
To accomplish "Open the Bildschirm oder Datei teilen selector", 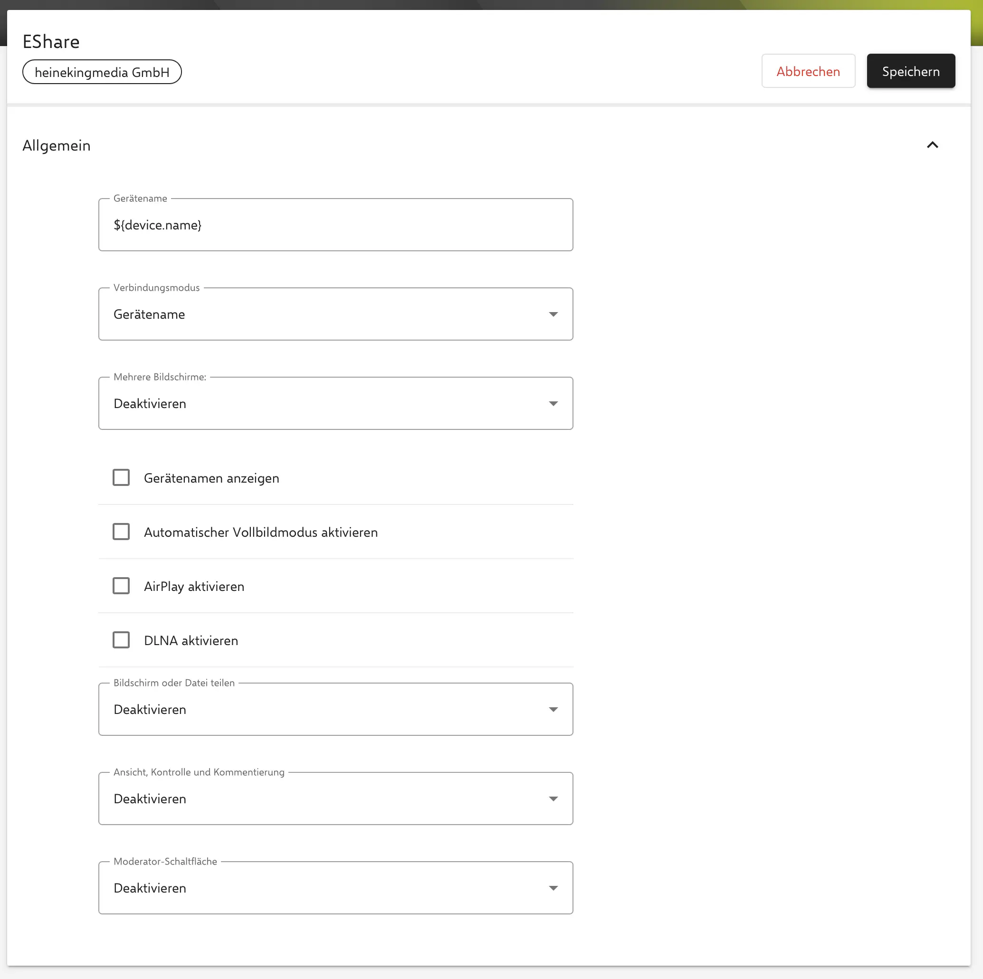I will pos(336,709).
